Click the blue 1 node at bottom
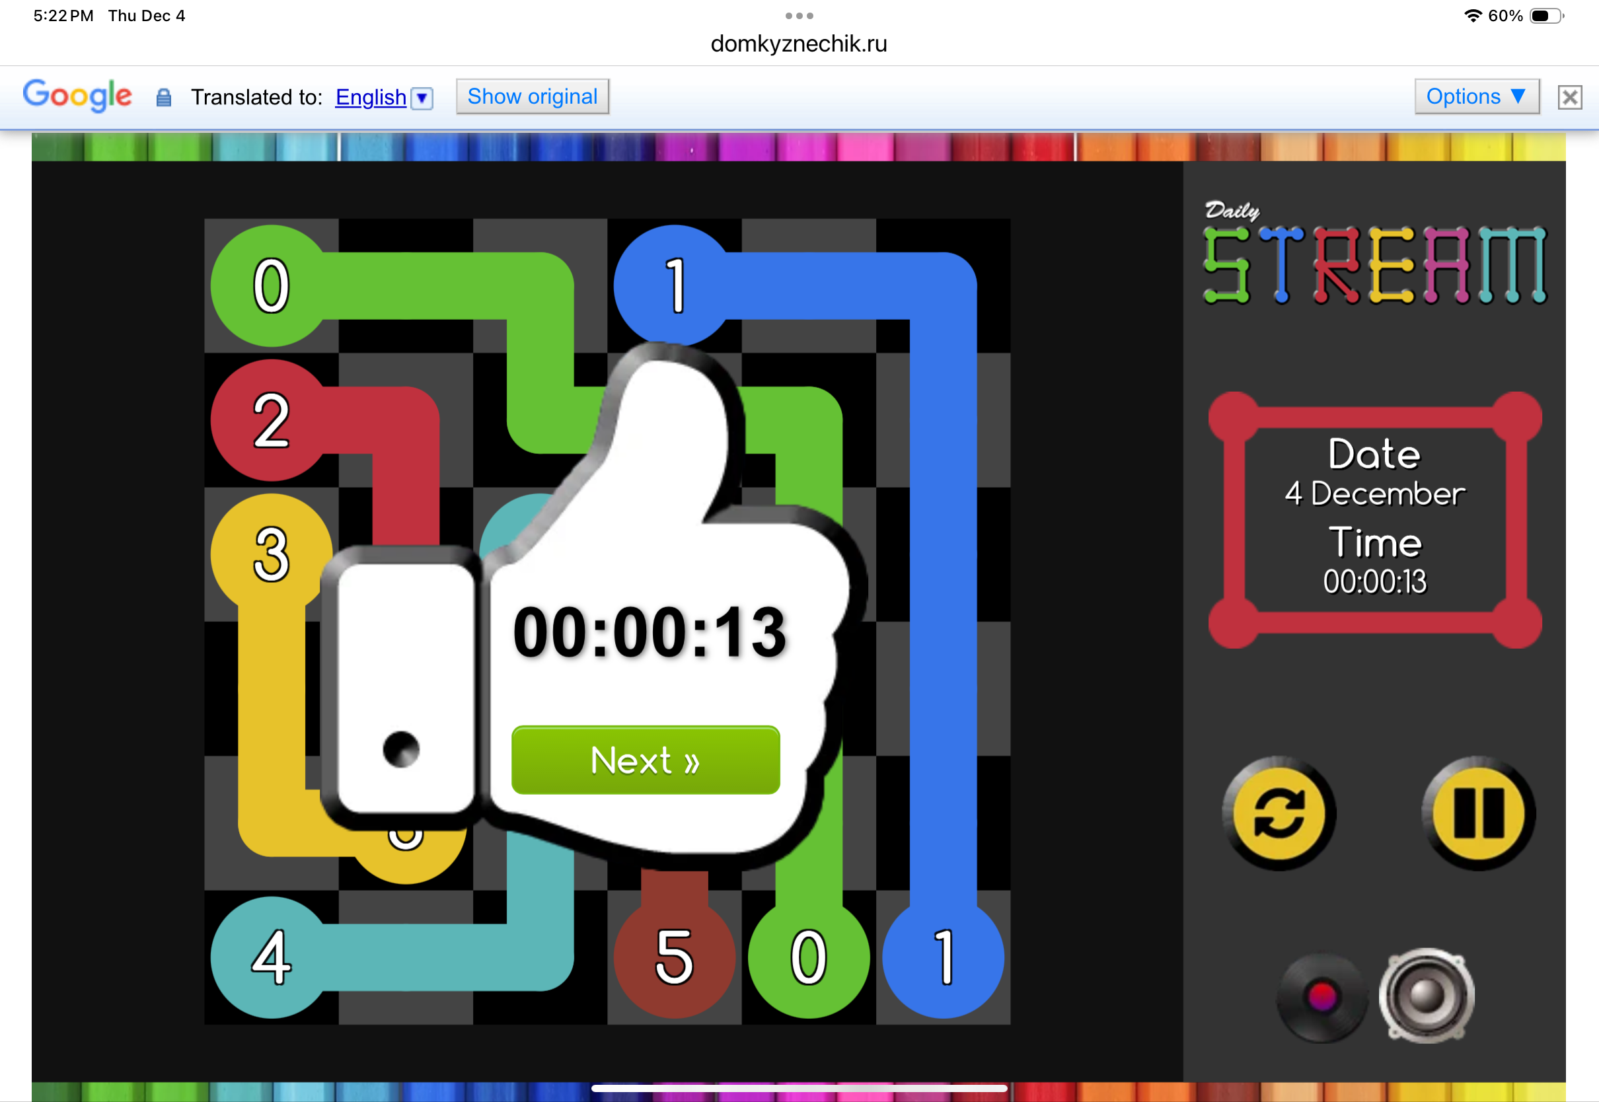 click(x=943, y=957)
